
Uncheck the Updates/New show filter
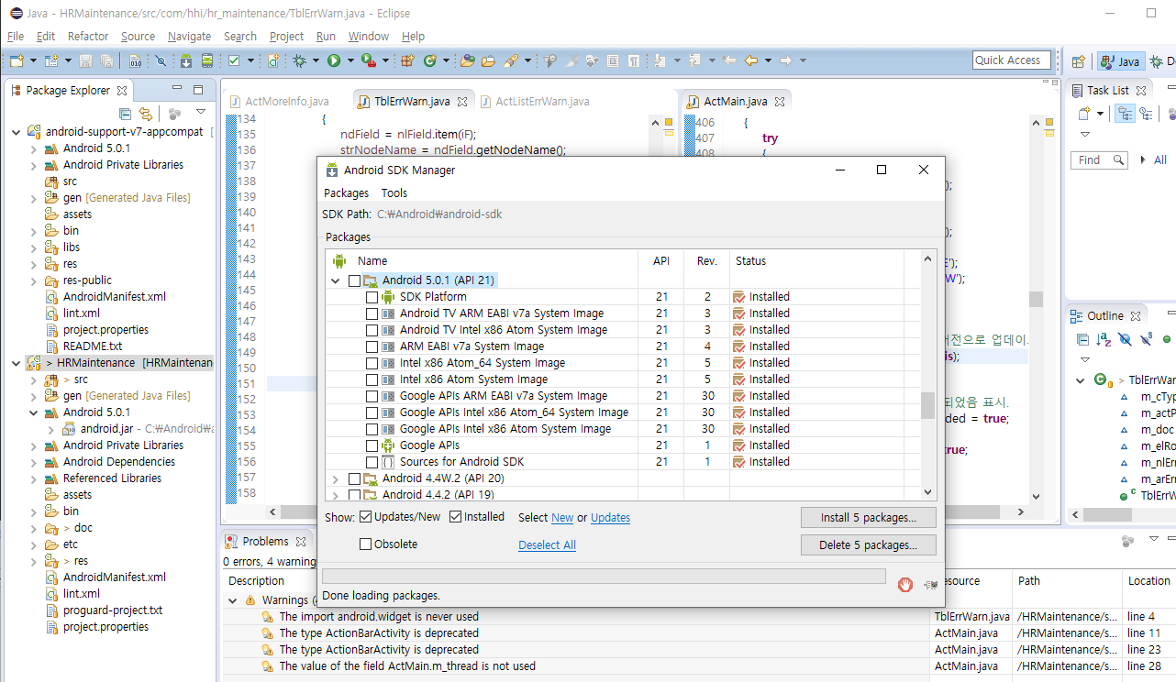(x=365, y=517)
